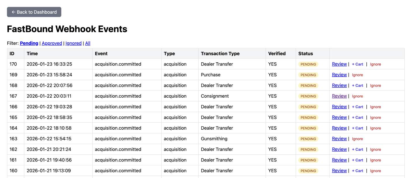Add event 165 to cart

pos(358,117)
